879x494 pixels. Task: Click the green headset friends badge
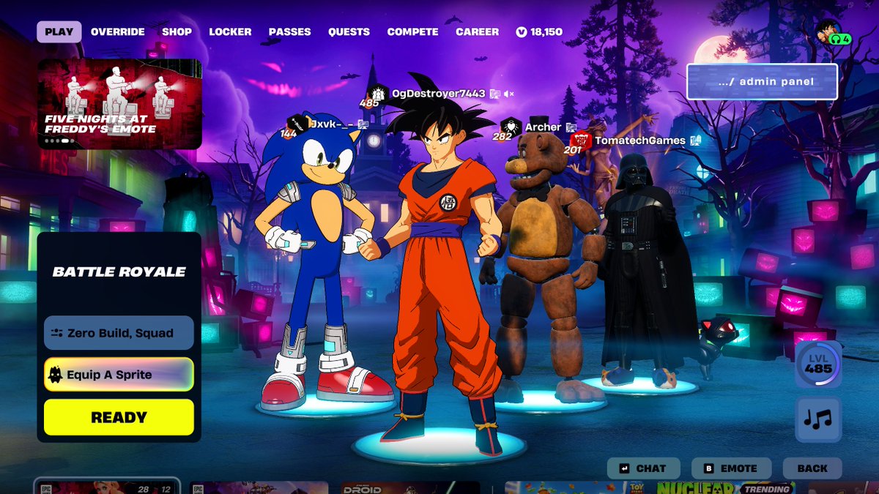(841, 39)
